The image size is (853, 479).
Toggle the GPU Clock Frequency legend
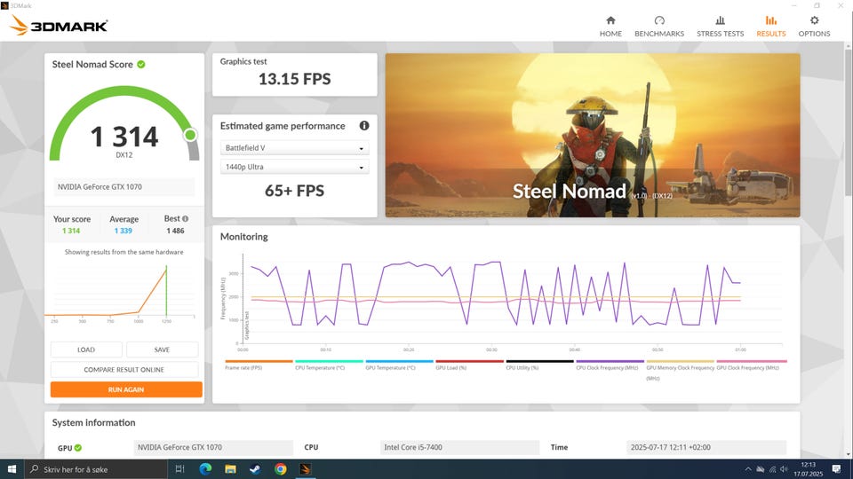coord(752,365)
